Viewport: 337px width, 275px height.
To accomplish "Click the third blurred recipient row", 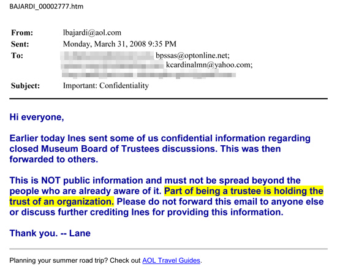I will (x=149, y=75).
